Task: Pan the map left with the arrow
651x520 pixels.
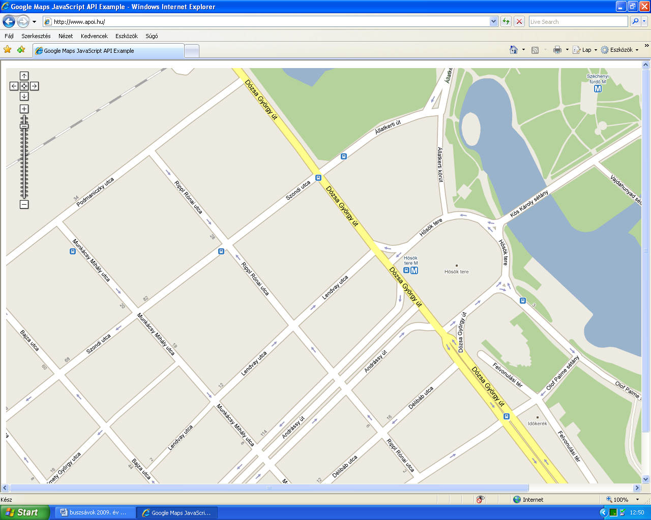Action: pyautogui.click(x=14, y=86)
